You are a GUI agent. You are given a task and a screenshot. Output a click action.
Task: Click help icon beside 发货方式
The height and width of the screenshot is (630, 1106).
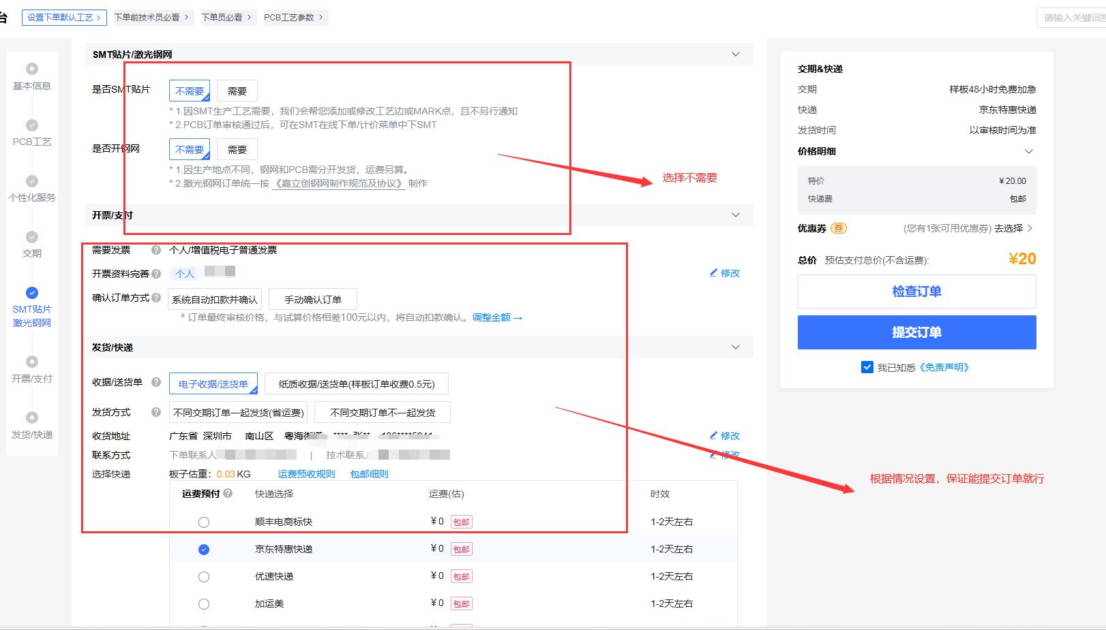[156, 412]
